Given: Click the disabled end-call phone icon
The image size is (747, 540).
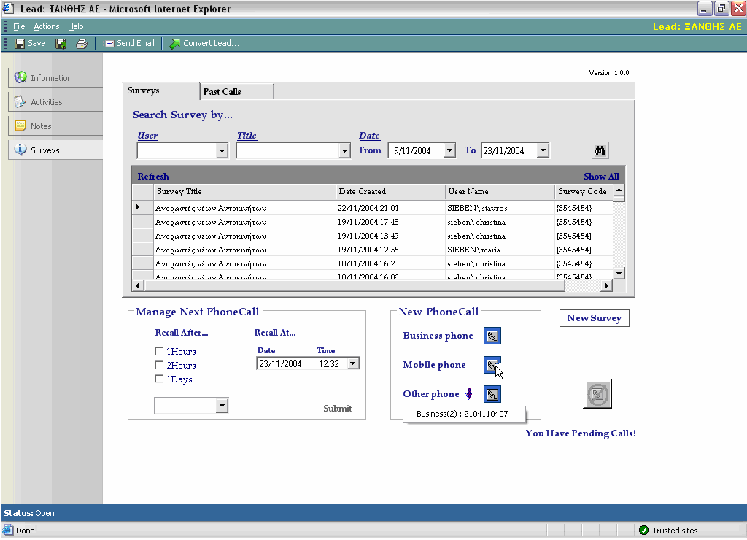Looking at the screenshot, I should point(597,394).
